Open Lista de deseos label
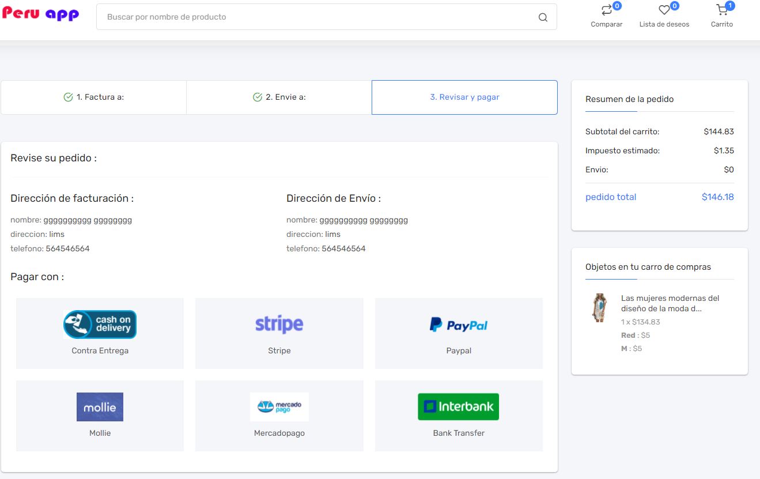The width and height of the screenshot is (760, 479). point(664,24)
